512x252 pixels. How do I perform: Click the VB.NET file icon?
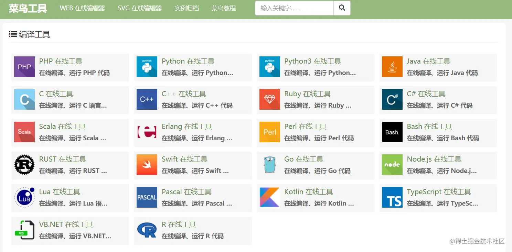coord(24,230)
